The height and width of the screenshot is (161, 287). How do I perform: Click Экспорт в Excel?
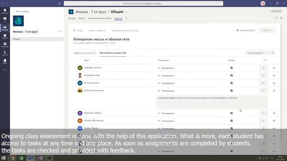click(246, 30)
